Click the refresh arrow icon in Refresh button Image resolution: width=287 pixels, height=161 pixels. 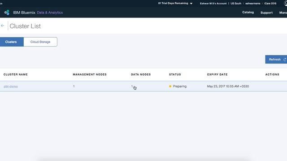point(285,59)
